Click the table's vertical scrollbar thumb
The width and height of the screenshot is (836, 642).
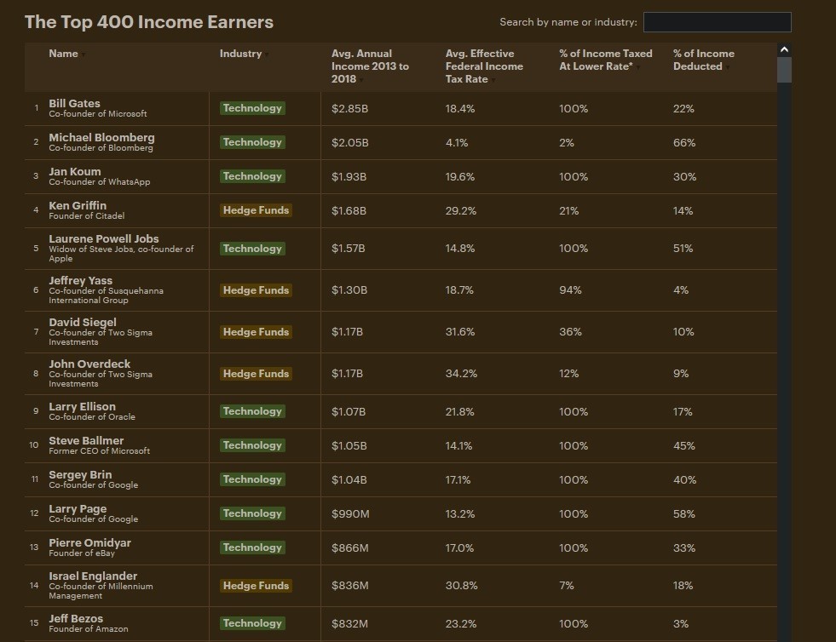(784, 70)
